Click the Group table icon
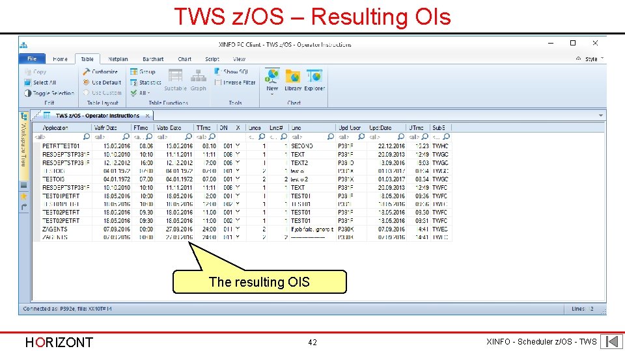625x351 pixels. pyautogui.click(x=133, y=71)
